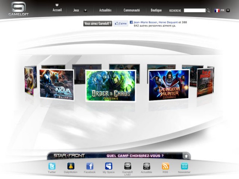Expand the Star Front banner arrow
239x179 pixels.
(x=186, y=156)
